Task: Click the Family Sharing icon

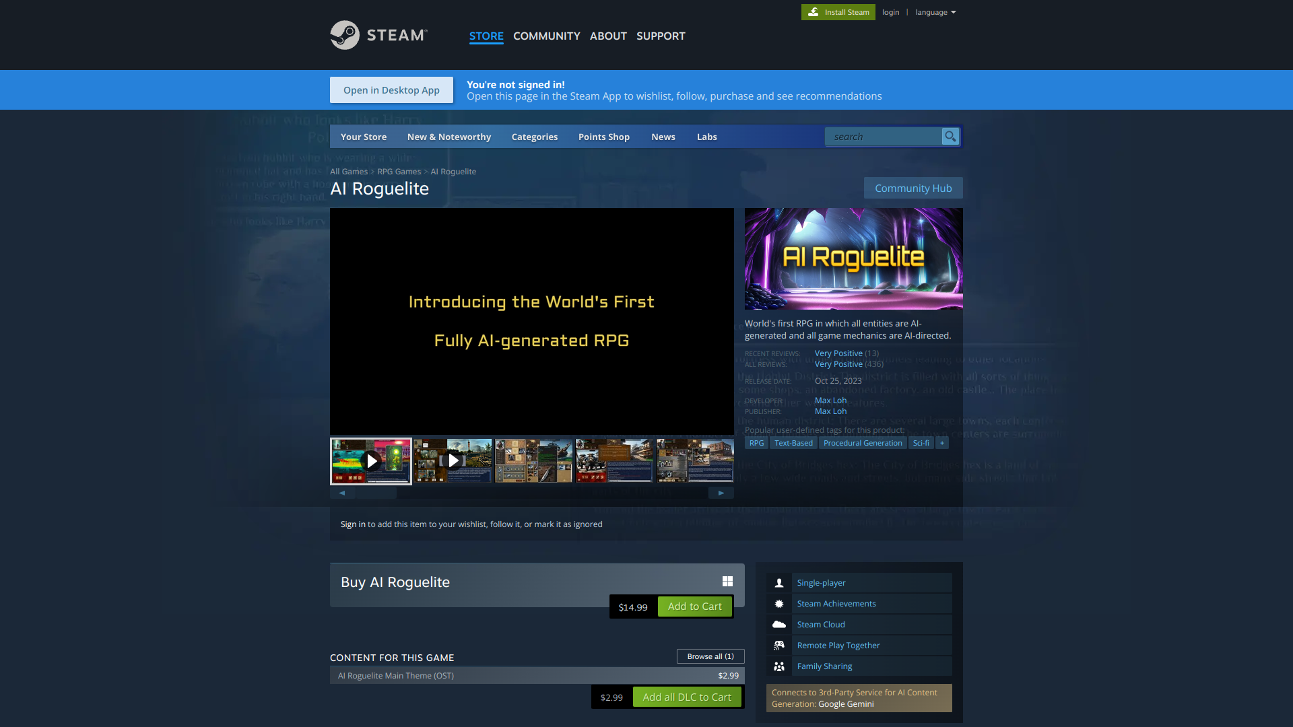Action: click(x=779, y=666)
